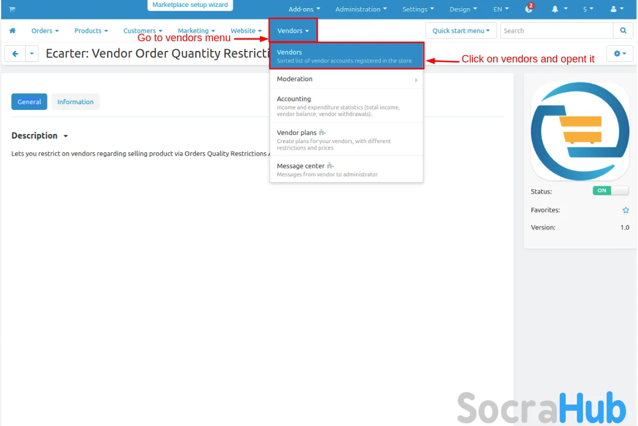Open the user account icon menu
638x426 pixels.
pos(617,9)
